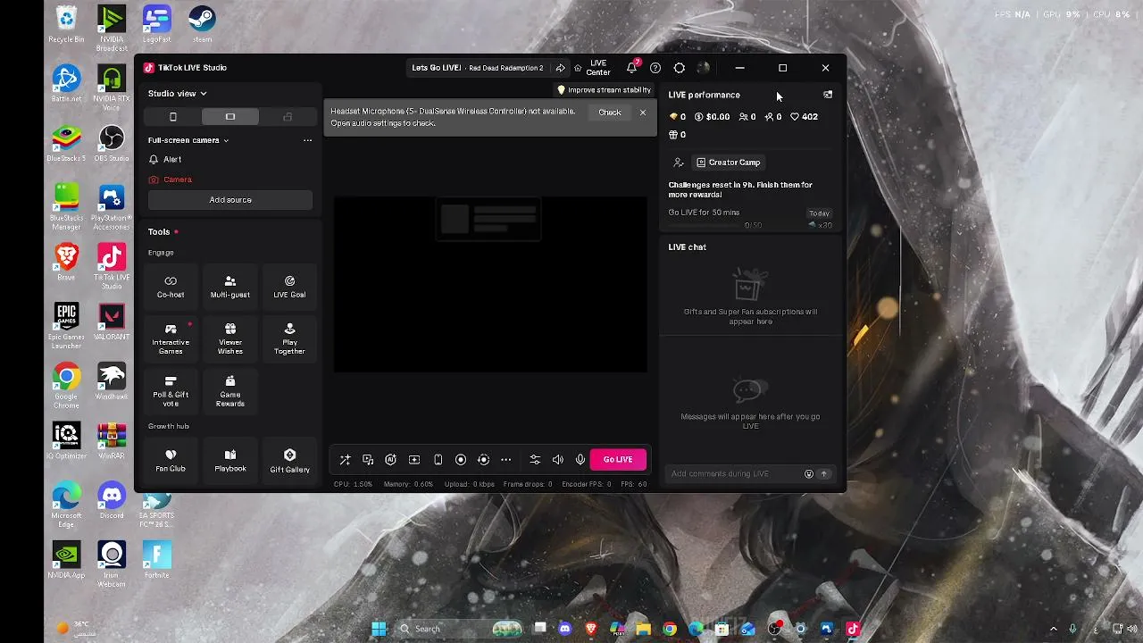Click the Windows Start button
The height and width of the screenshot is (643, 1143).
click(x=379, y=629)
